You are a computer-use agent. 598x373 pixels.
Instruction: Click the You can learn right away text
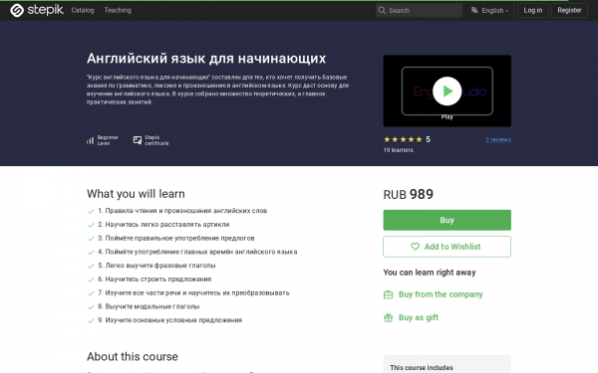tap(430, 273)
